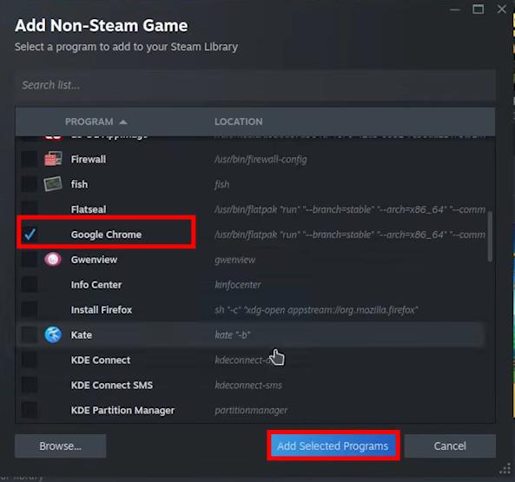Tick the fish checkbox
Image resolution: width=515 pixels, height=482 pixels.
[x=30, y=184]
